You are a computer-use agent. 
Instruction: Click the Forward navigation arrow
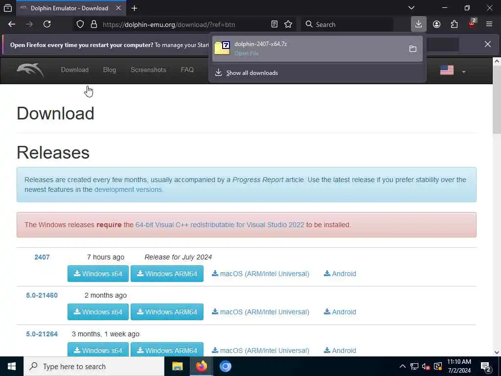click(29, 24)
